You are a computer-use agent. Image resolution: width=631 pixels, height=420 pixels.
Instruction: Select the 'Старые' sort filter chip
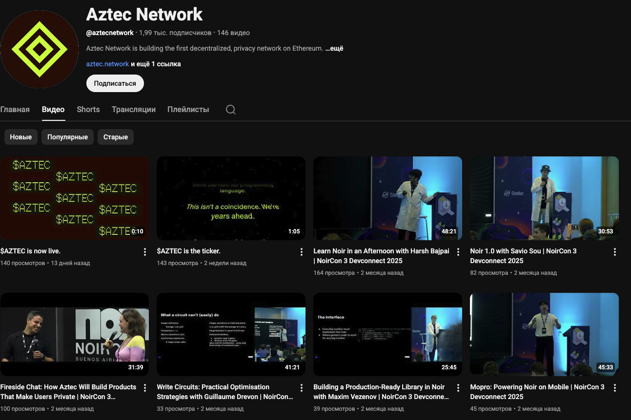(116, 137)
